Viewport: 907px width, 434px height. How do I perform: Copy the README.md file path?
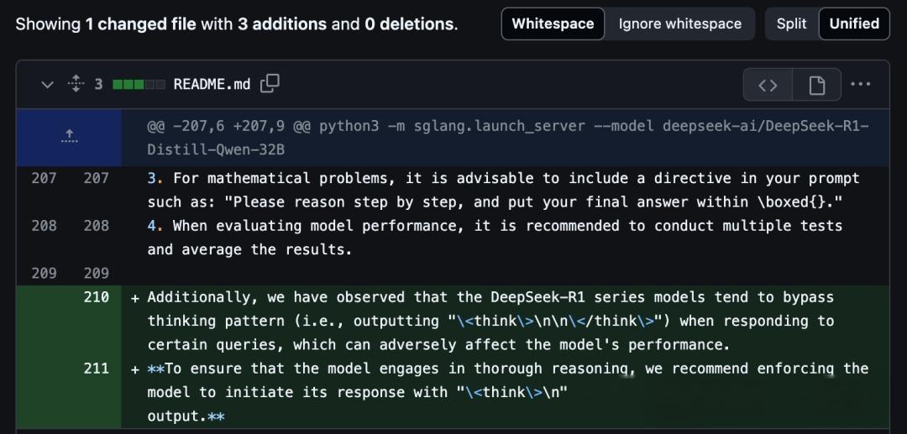[270, 84]
